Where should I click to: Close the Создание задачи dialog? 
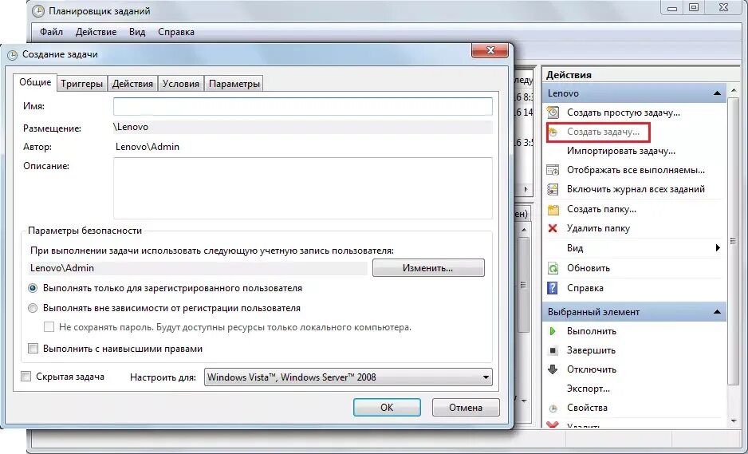tap(490, 50)
